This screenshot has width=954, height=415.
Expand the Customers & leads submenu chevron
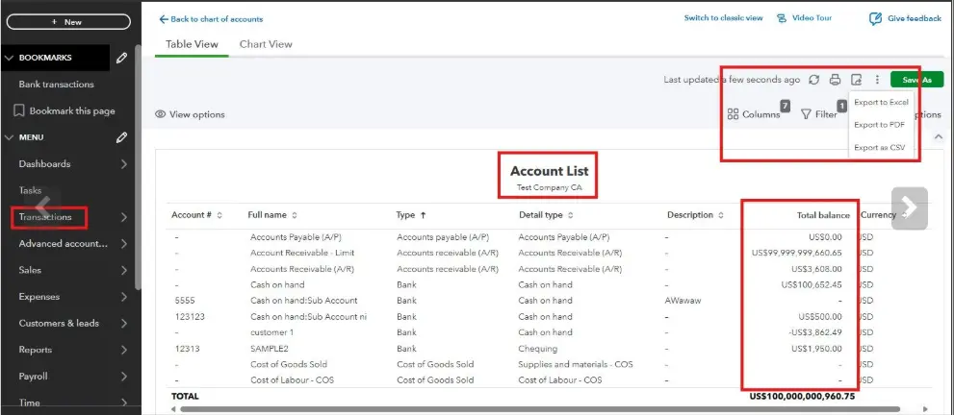click(x=123, y=324)
